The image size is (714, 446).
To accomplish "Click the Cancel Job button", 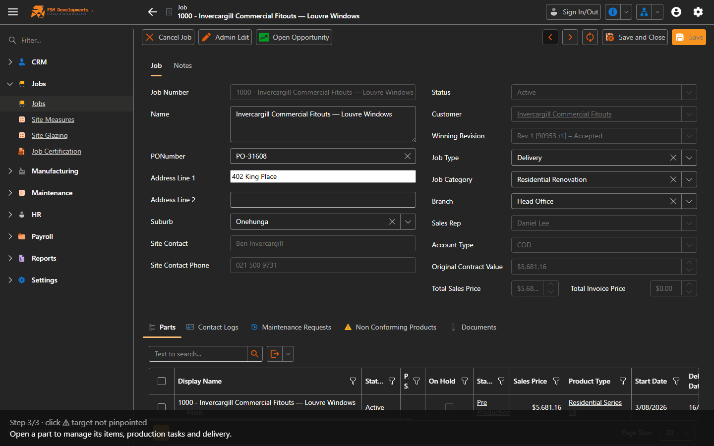I will coord(169,37).
